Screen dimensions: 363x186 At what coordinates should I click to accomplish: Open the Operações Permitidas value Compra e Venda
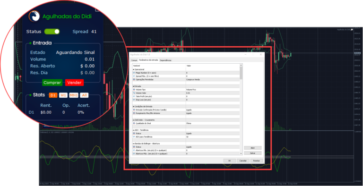(x=213, y=79)
